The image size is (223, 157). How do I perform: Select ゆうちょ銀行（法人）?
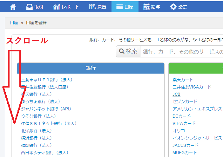coord(41,101)
